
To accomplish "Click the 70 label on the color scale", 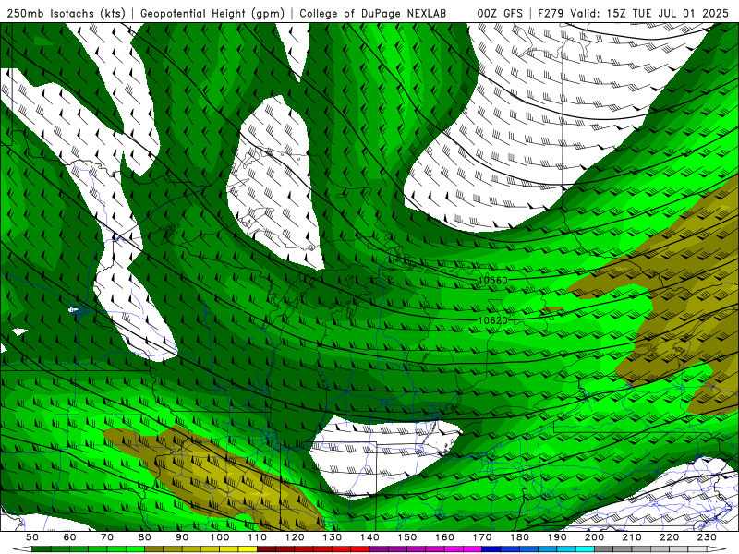I will tap(107, 537).
